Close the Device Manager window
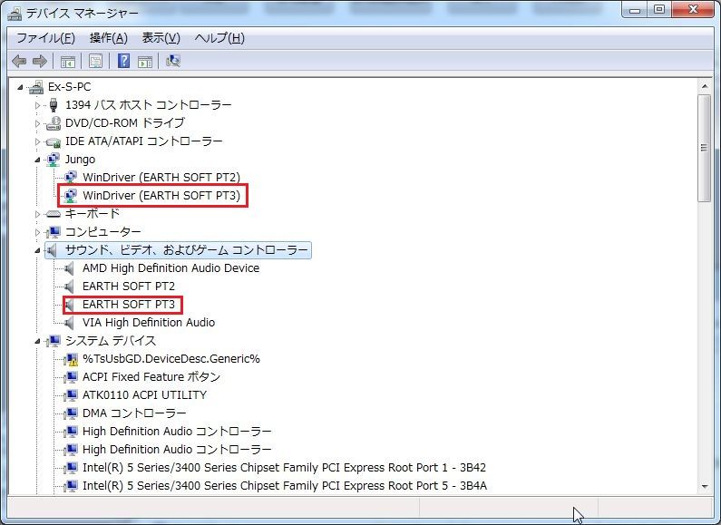The width and height of the screenshot is (721, 525). pyautogui.click(x=693, y=10)
